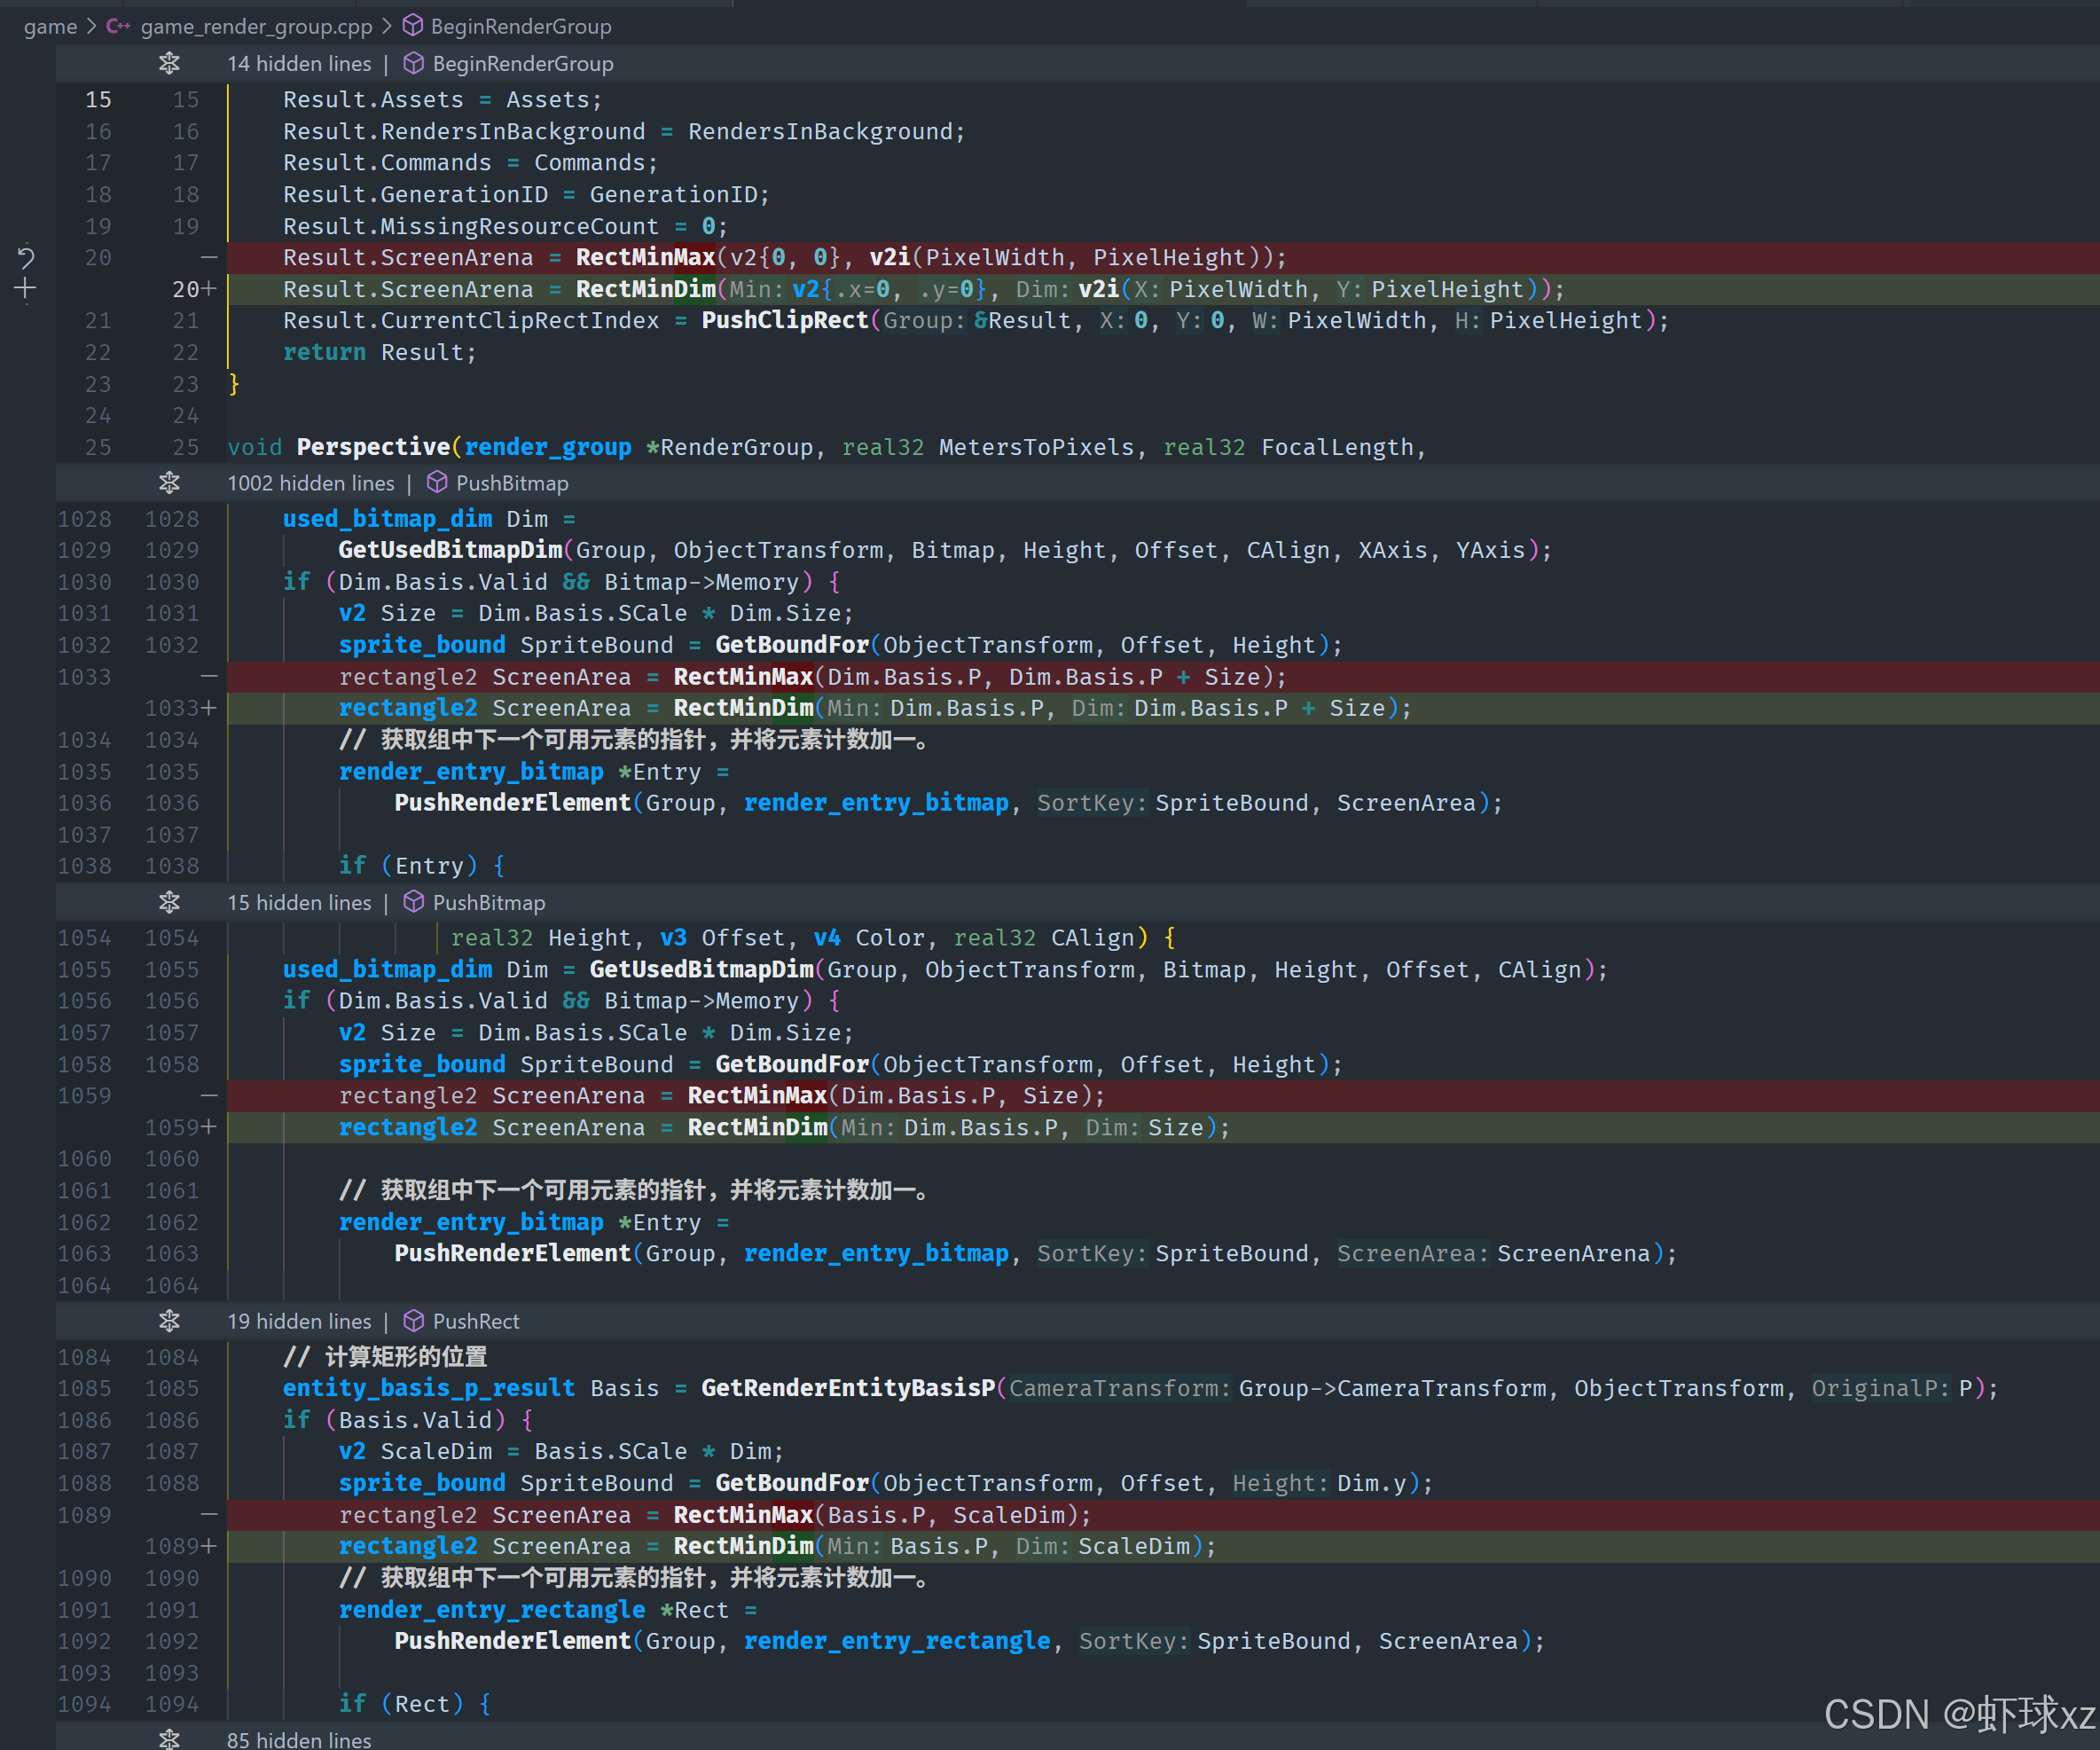Click the C++ file icon in breadcrumb
This screenshot has width=2100, height=1750.
118,26
